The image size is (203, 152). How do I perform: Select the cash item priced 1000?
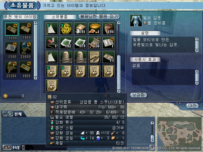[12, 29]
